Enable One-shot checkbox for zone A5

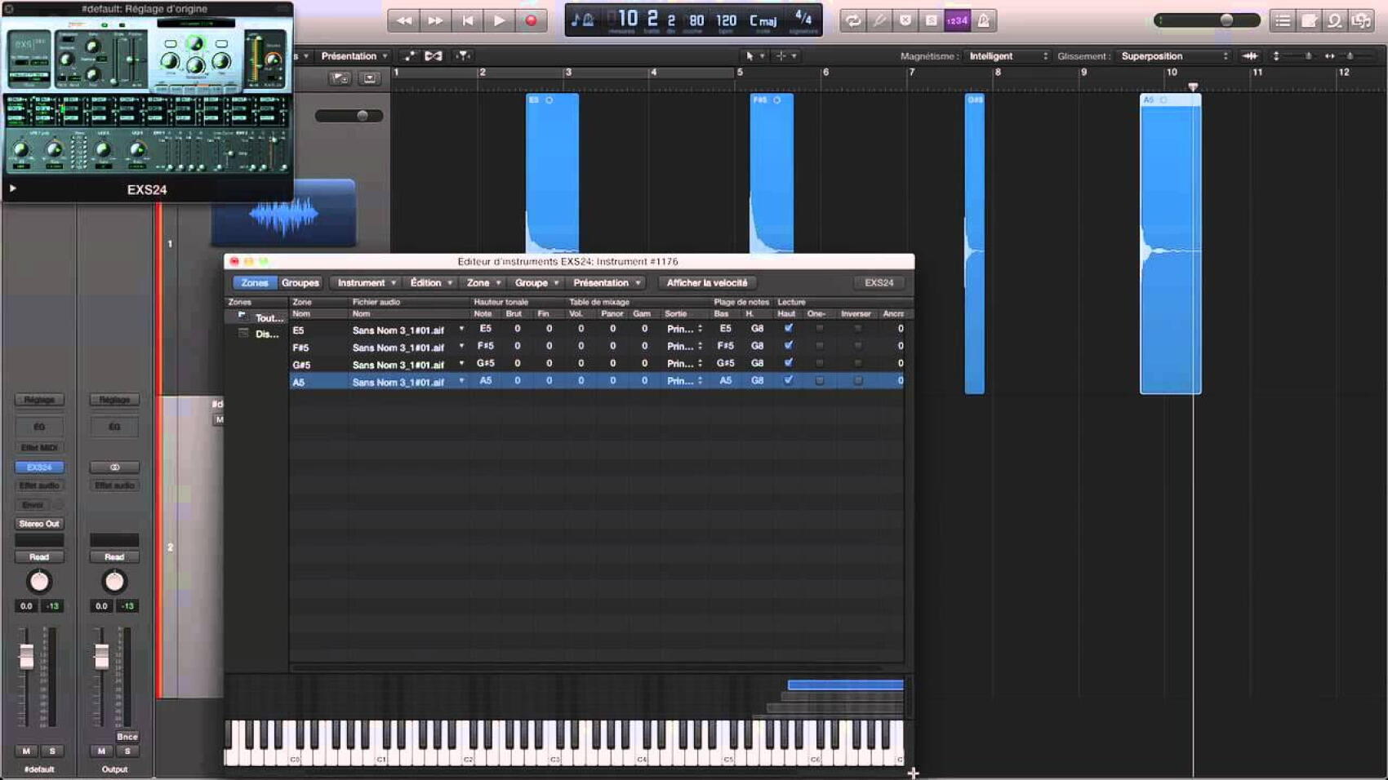(819, 381)
